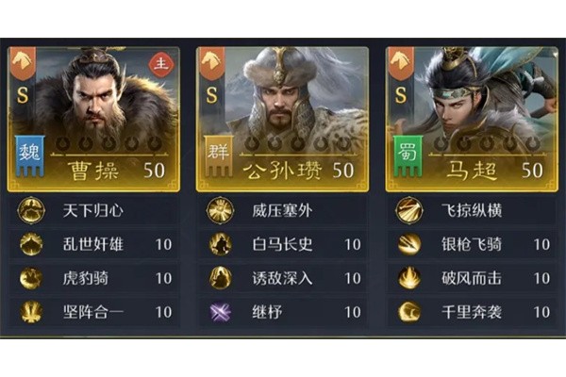Select the 坚阵合一 skill row
The image size is (566, 377).
click(x=93, y=312)
